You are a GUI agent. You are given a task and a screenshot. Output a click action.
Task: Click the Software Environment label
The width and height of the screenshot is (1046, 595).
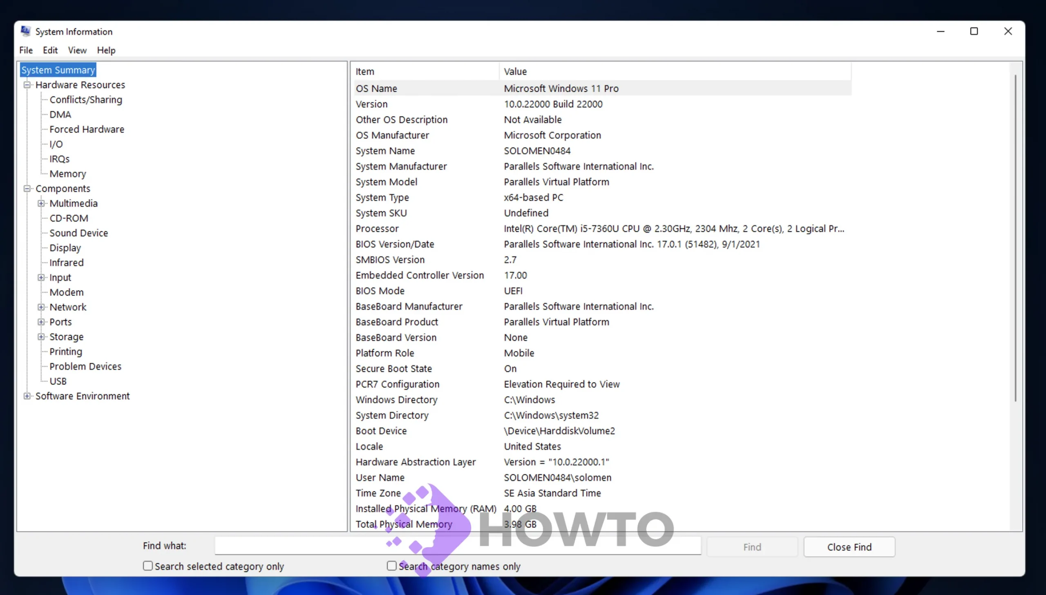tap(83, 396)
